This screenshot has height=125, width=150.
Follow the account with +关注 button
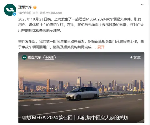[49, 57]
